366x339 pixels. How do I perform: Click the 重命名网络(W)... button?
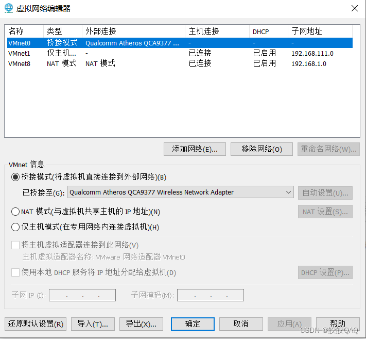click(328, 149)
